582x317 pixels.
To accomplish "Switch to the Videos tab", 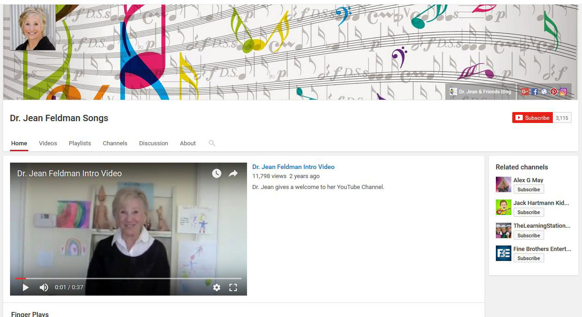I will (x=48, y=143).
